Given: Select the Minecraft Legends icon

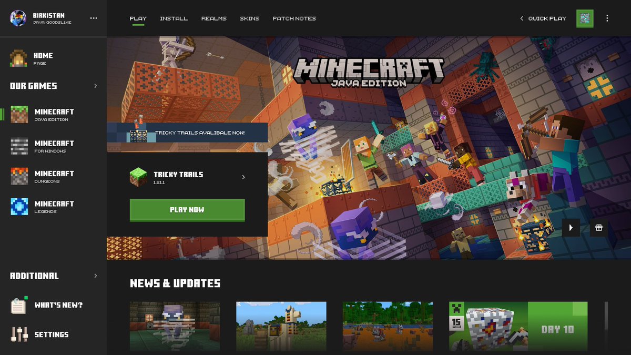Looking at the screenshot, I should (x=19, y=207).
